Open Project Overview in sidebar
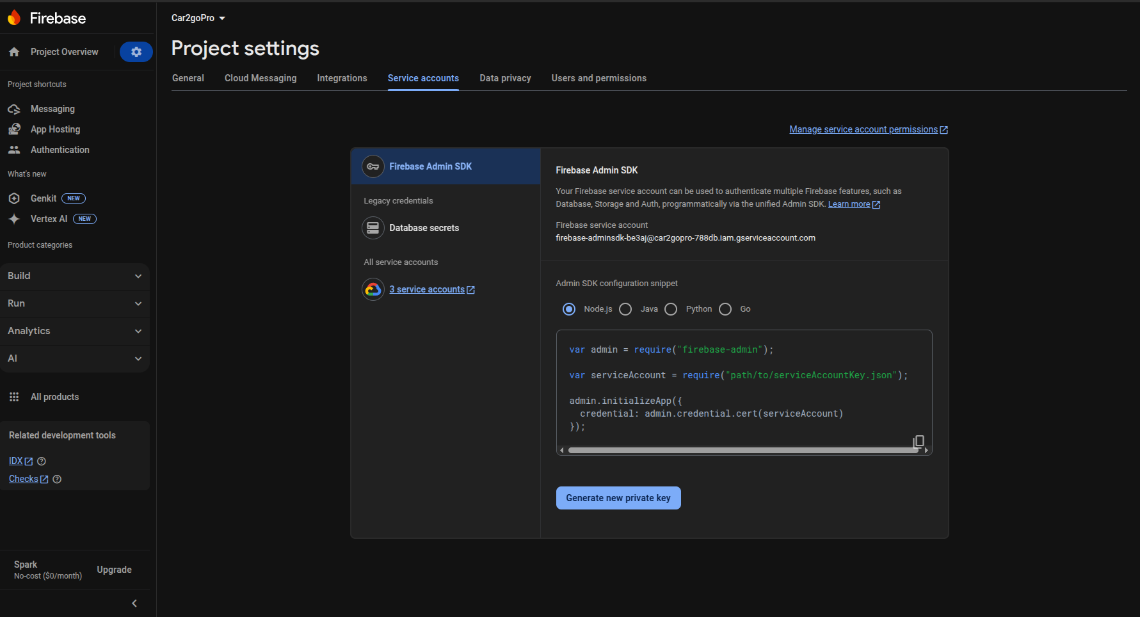The width and height of the screenshot is (1140, 617). point(65,52)
